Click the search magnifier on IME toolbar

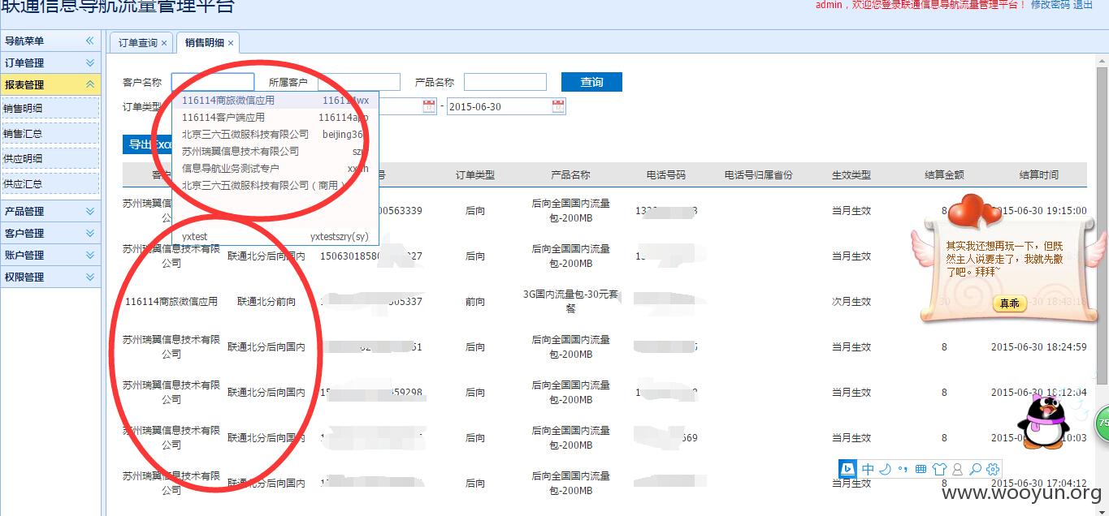coord(975,469)
